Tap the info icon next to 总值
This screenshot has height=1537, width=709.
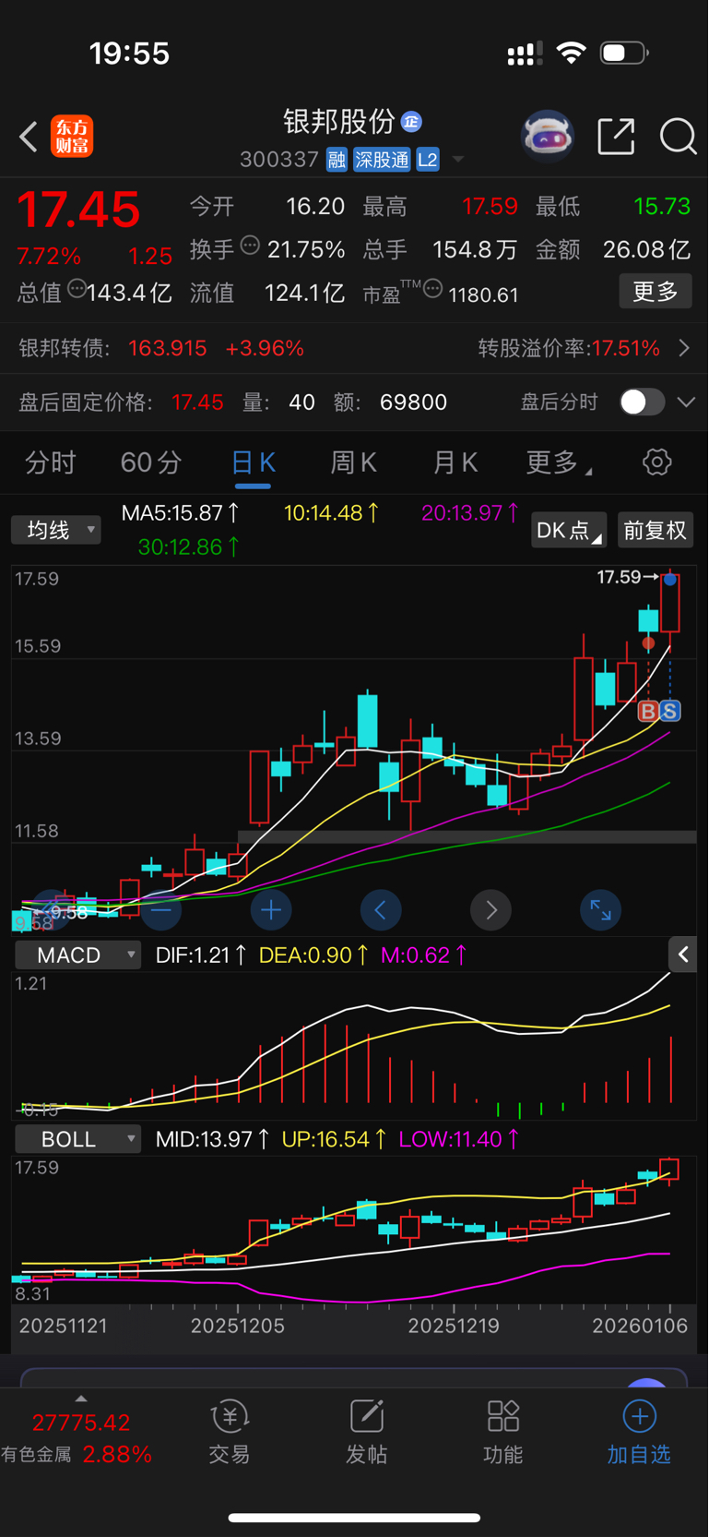tap(77, 289)
